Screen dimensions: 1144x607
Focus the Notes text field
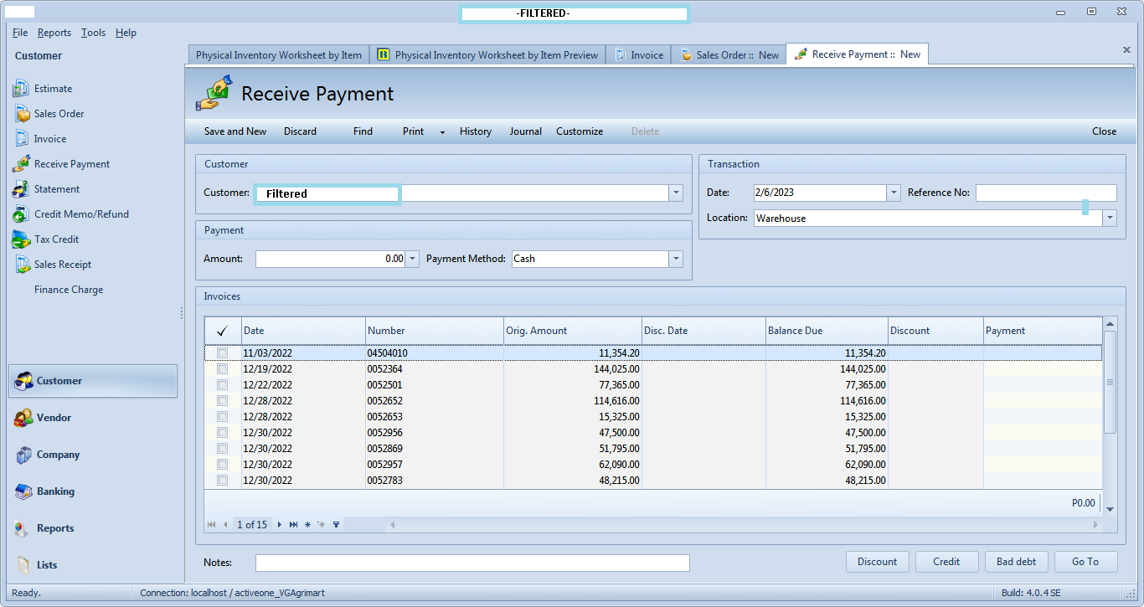point(472,563)
